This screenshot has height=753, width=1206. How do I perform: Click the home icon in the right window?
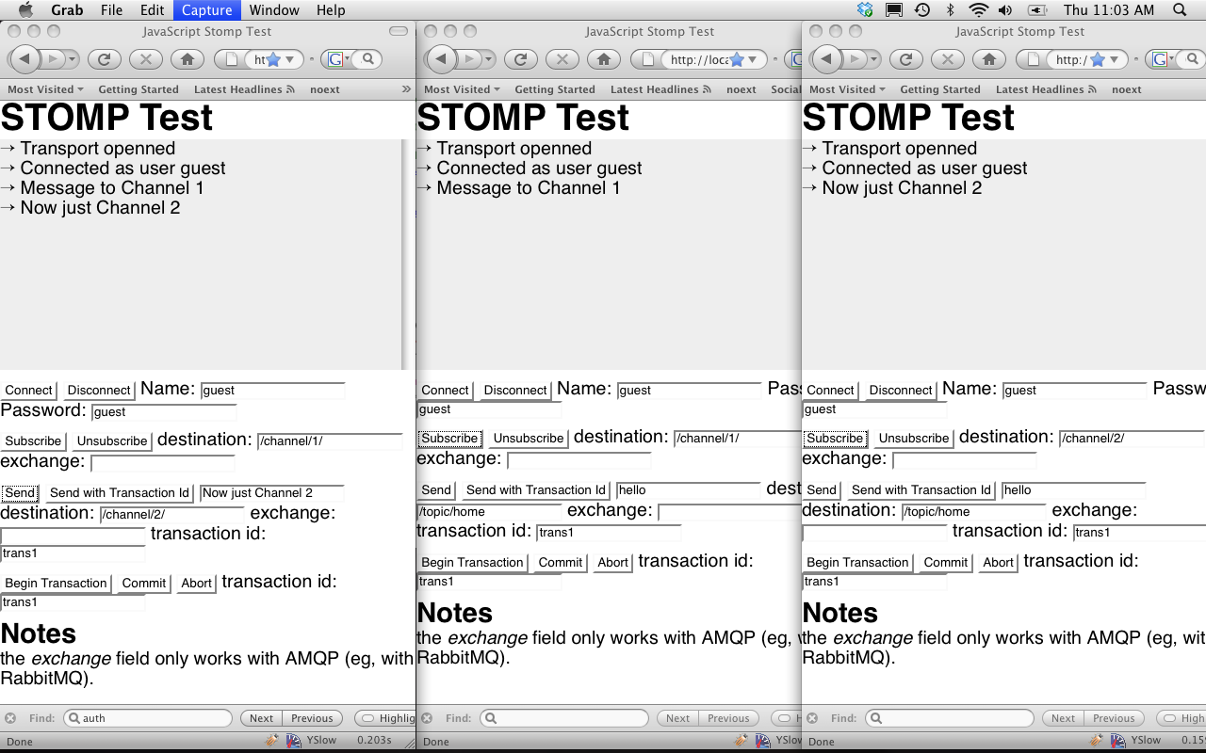(989, 59)
